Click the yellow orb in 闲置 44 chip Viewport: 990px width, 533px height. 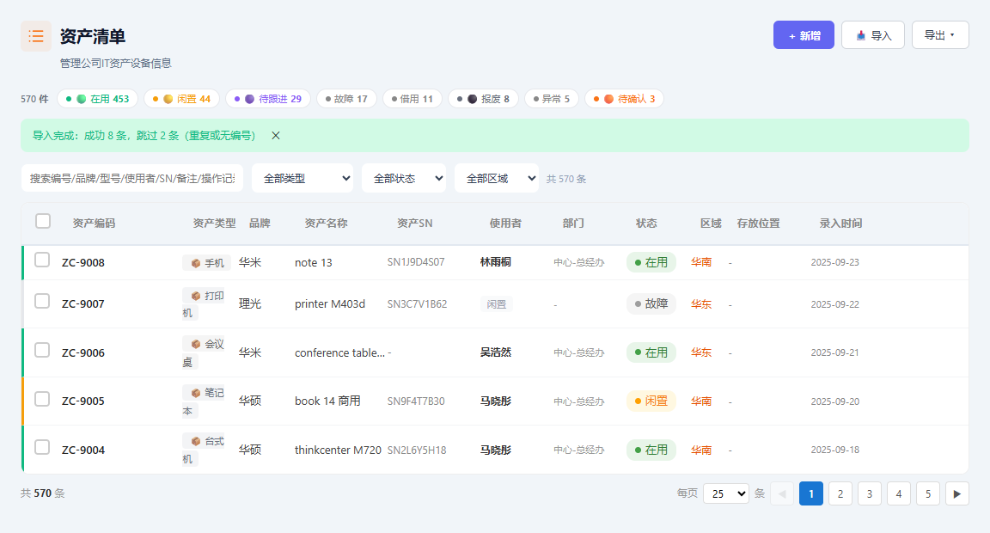click(x=168, y=99)
